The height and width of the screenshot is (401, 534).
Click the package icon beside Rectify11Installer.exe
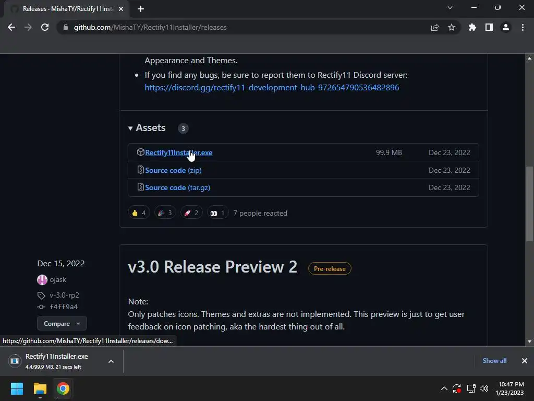click(x=140, y=152)
